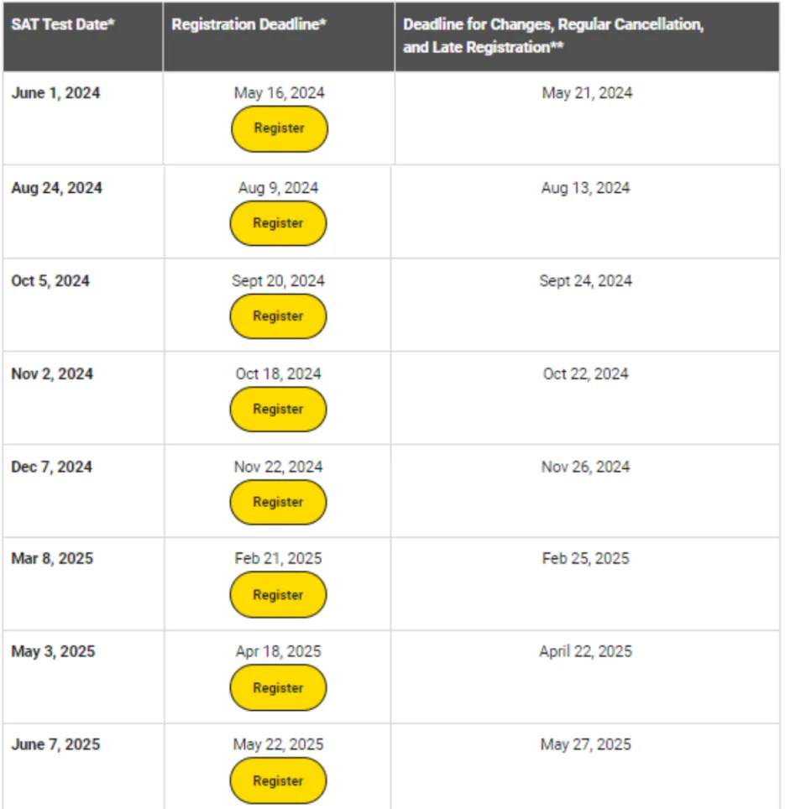Viewport: 785px width, 809px height.
Task: Hit Register below Nov 22, 2024 deadline
Action: click(x=278, y=502)
